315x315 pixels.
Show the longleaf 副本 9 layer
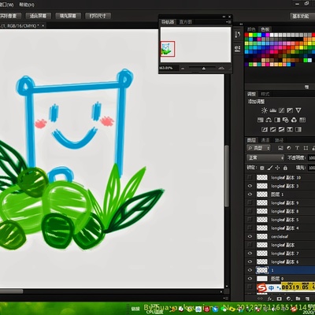250,202
